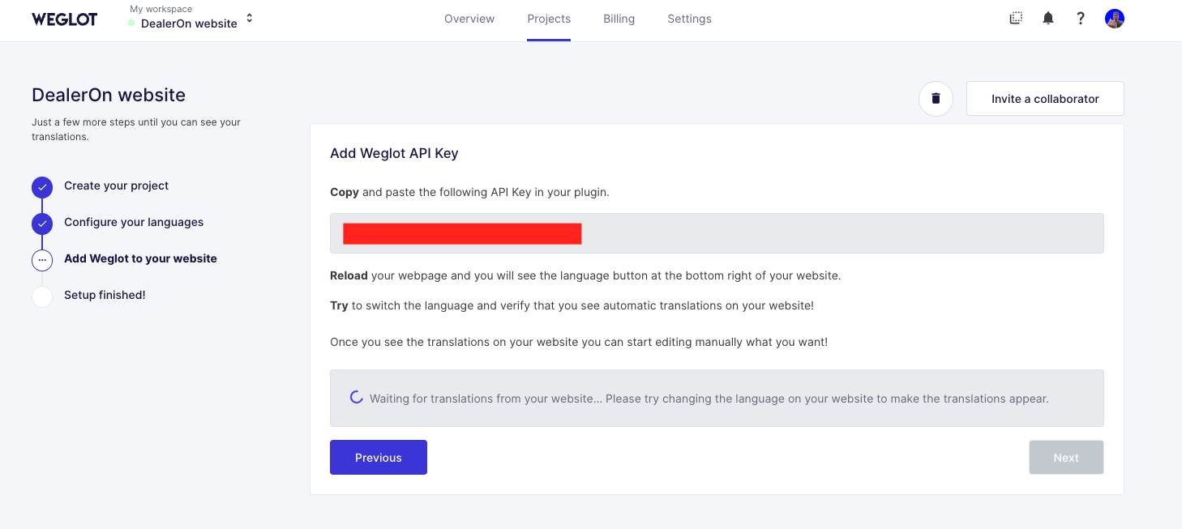Click the Add Weglot step ellipsis icon

pyautogui.click(x=42, y=260)
